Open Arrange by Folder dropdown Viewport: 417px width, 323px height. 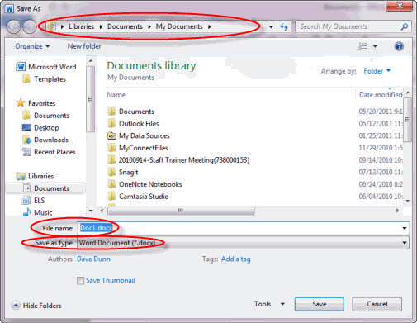377,71
